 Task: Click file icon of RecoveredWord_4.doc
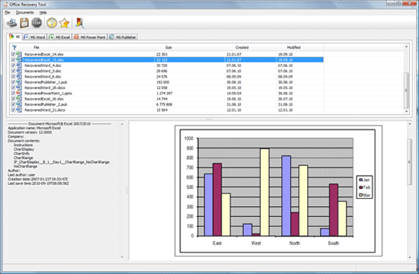(19, 65)
